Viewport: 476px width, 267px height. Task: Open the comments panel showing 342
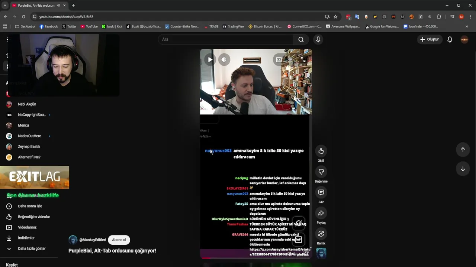click(321, 192)
